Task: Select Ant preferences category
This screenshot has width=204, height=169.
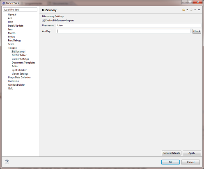Action: pyautogui.click(x=10, y=18)
